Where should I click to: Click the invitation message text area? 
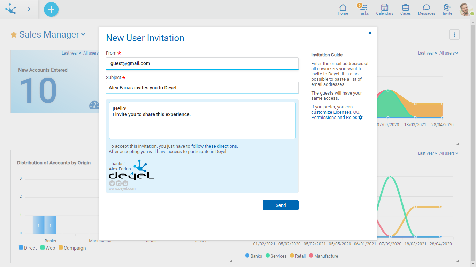tap(202, 120)
